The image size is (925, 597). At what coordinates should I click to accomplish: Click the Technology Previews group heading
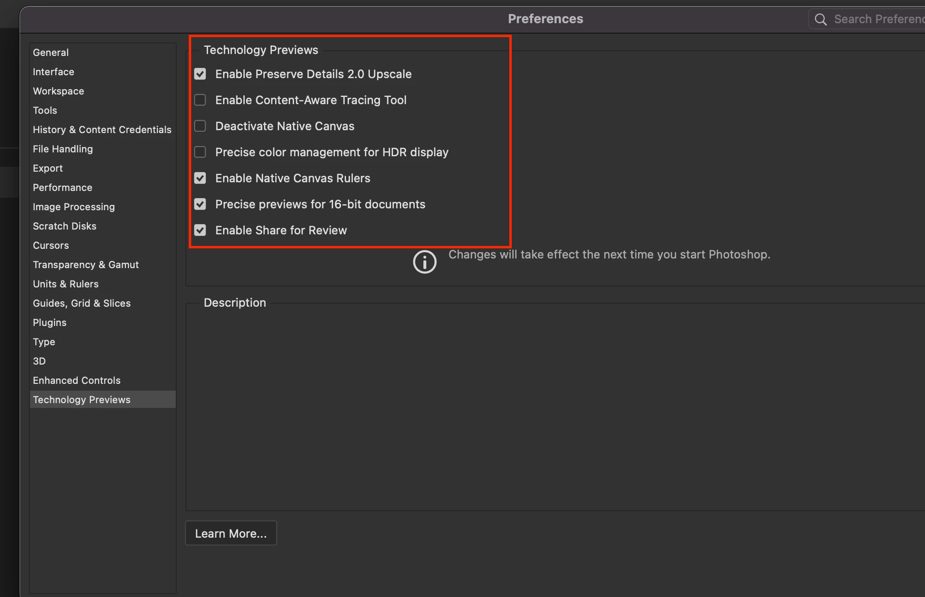pos(261,50)
